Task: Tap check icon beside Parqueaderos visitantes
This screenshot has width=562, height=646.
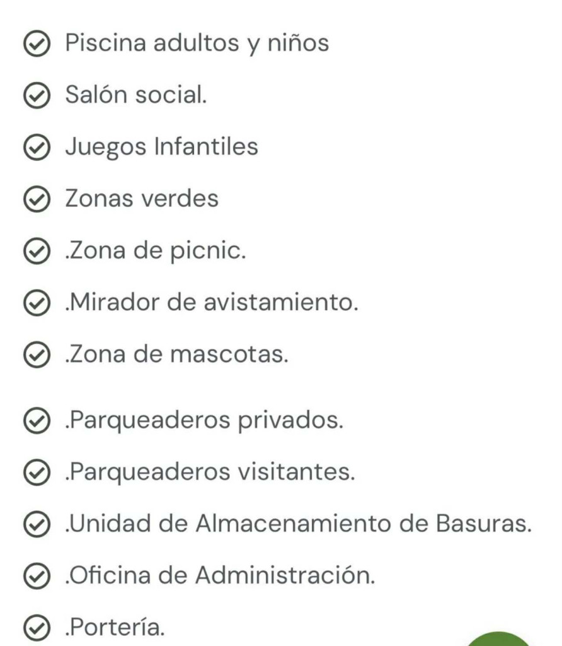Action: point(37,473)
